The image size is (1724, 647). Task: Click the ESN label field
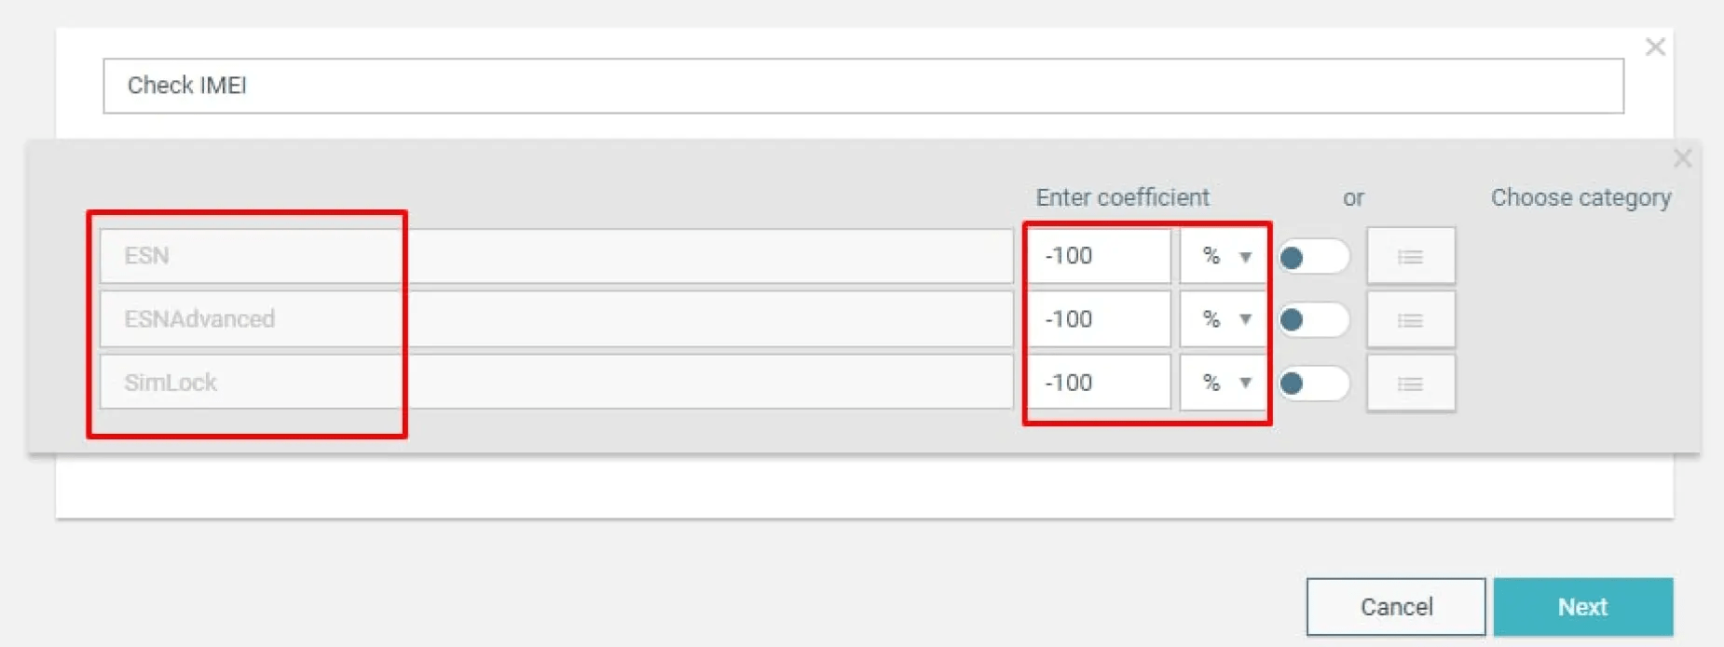click(x=556, y=256)
